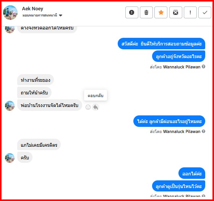
Task: Click customer avatar next to พ่อบ้านโรงงาน message
Action: click(10, 106)
